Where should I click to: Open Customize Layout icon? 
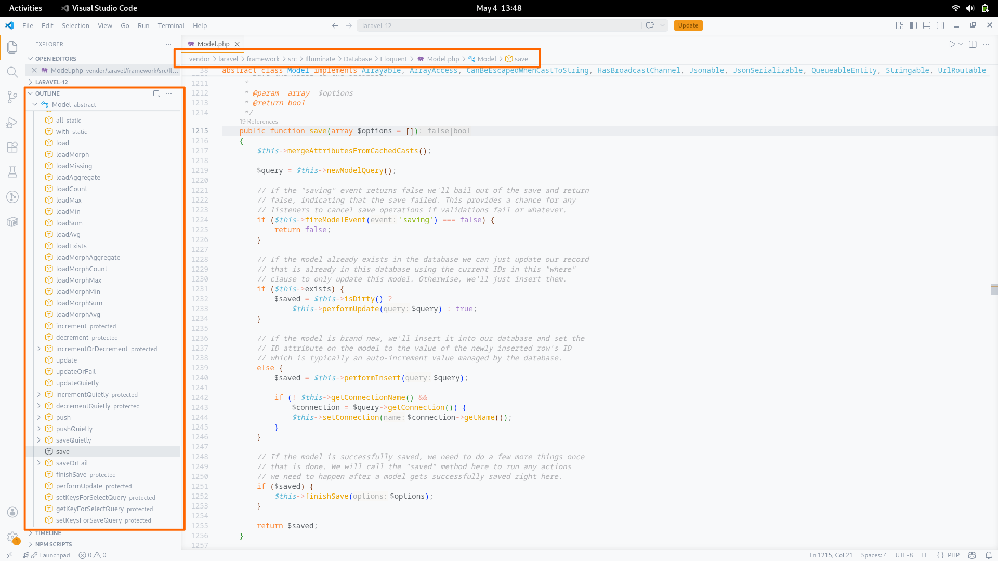pyautogui.click(x=900, y=25)
